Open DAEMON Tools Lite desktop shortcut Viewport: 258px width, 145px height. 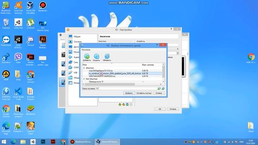(x=6, y=94)
